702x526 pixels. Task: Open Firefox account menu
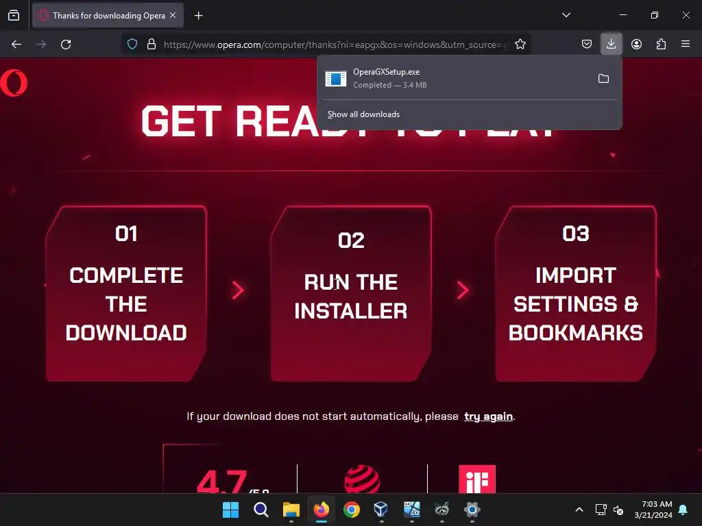click(x=636, y=45)
